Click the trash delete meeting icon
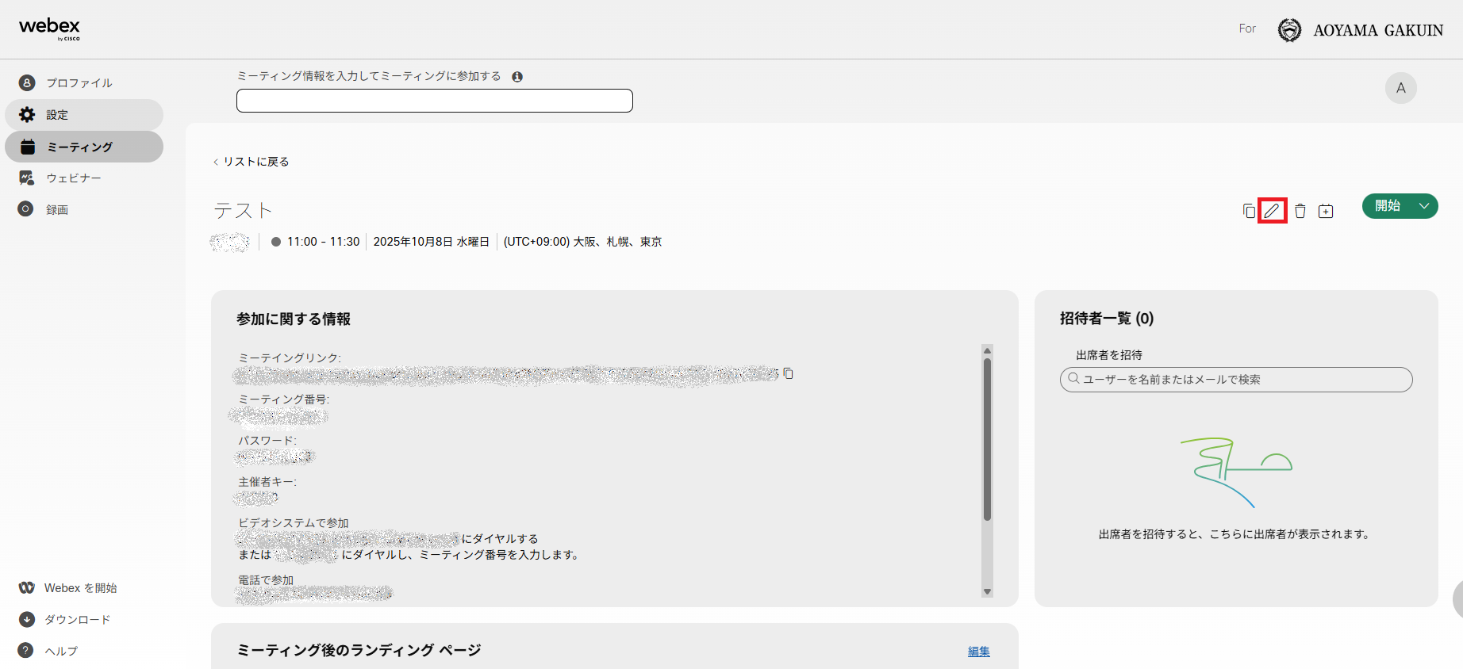The width and height of the screenshot is (1463, 669). (x=1300, y=211)
